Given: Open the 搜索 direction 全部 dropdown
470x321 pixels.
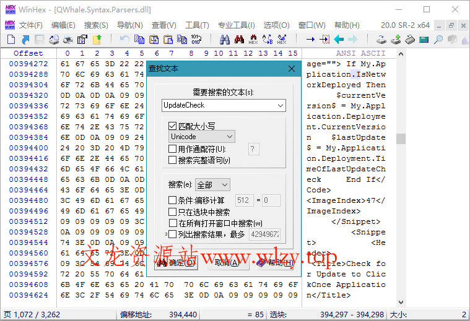Looking at the screenshot, I should point(212,185).
